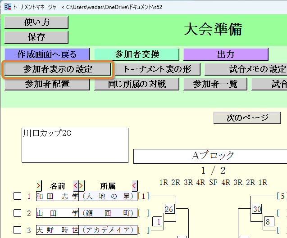Image resolution: width=287 pixels, height=238 pixels.
Task: Click 同じ所属の対戦 button
Action: pos(137,84)
